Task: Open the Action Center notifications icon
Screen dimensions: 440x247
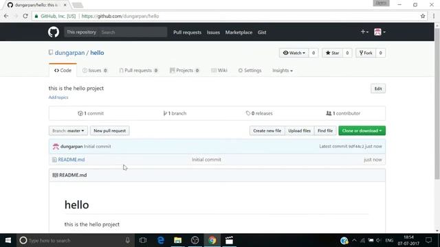Action: (428, 240)
